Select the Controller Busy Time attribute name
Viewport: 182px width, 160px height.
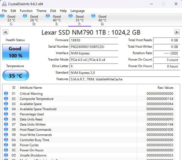coord(35,140)
